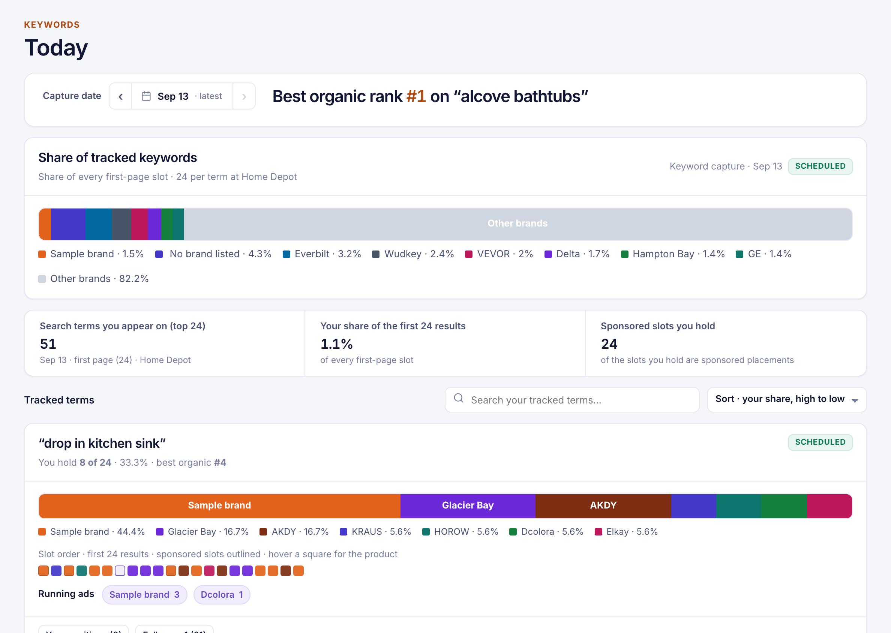Click the Dcolora 5.6% legend entry

click(x=546, y=532)
